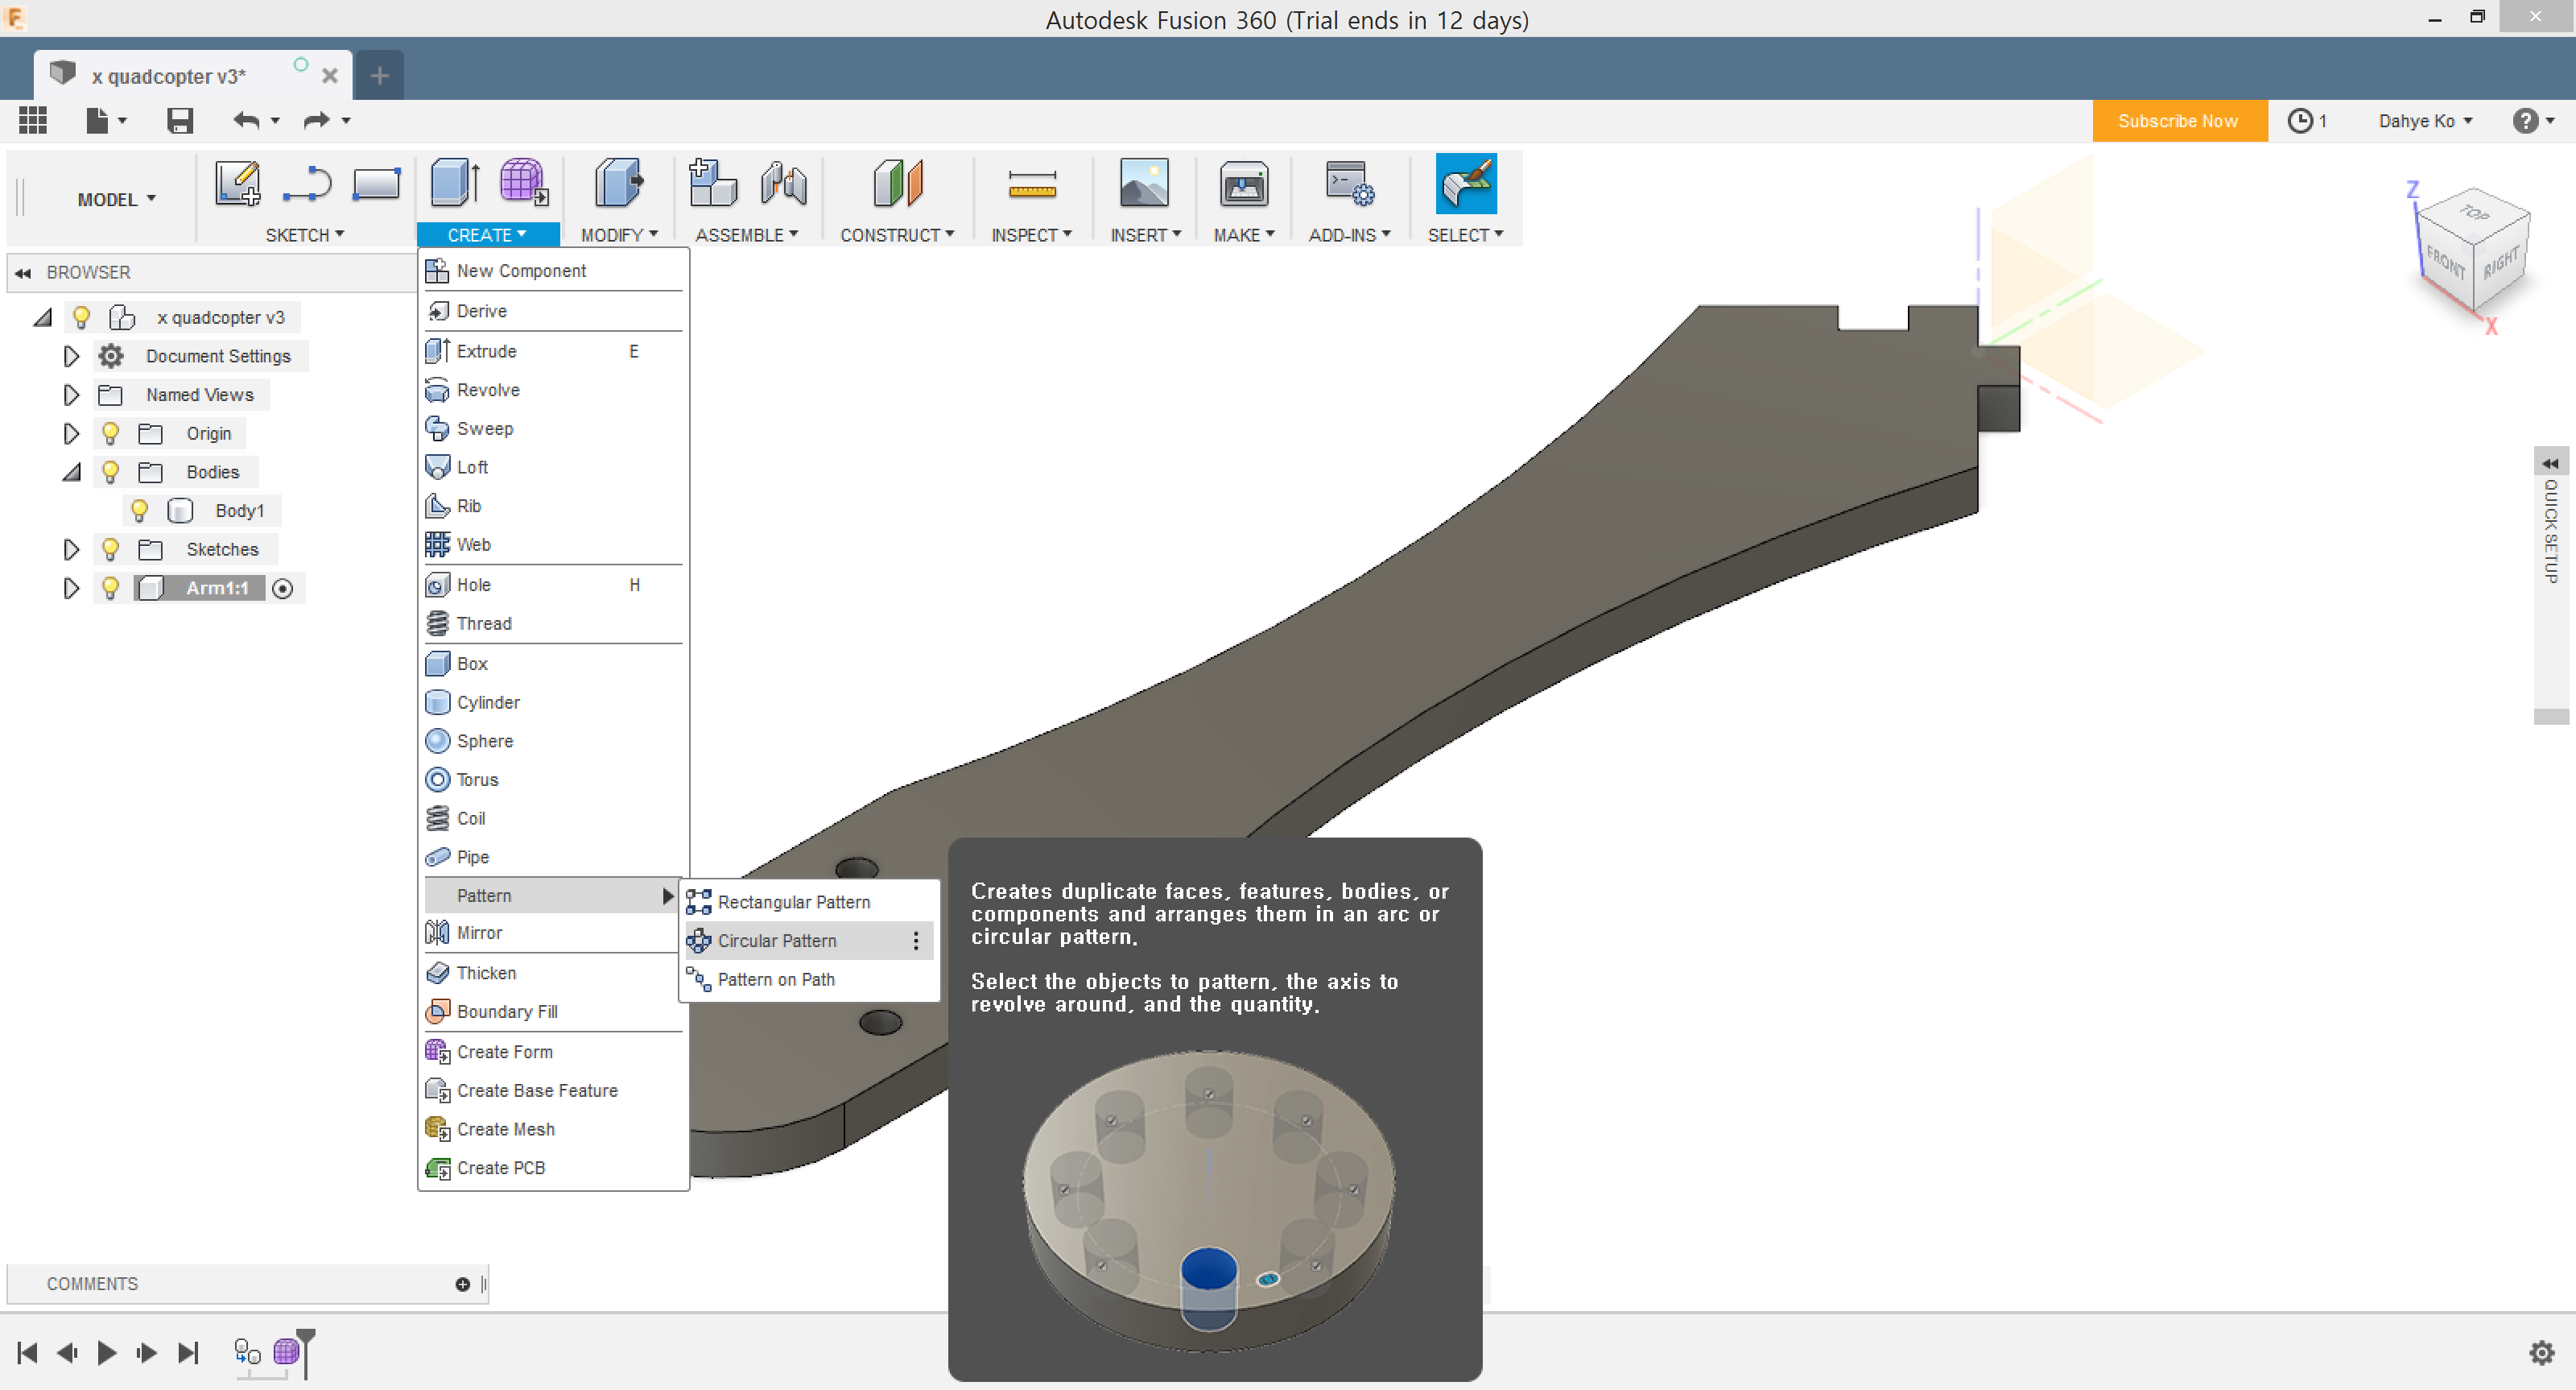Toggle visibility bulb of Body1
Image resolution: width=2576 pixels, height=1390 pixels.
coord(140,511)
